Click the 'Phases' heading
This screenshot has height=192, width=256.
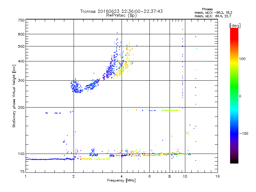pyautogui.click(x=207, y=9)
